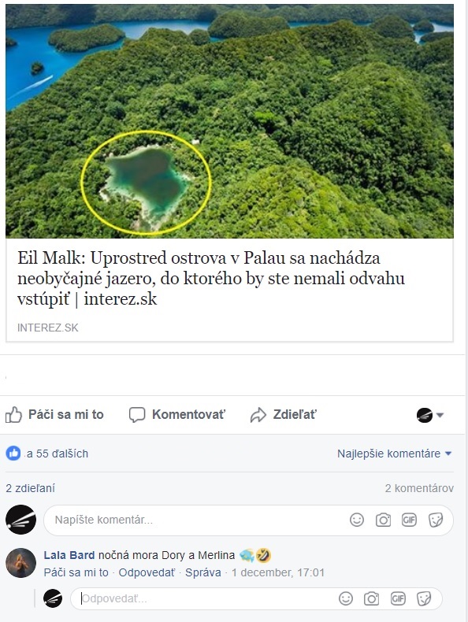
Task: Expand the Najlepšie komentáre sorting dropdown
Action: tap(395, 454)
